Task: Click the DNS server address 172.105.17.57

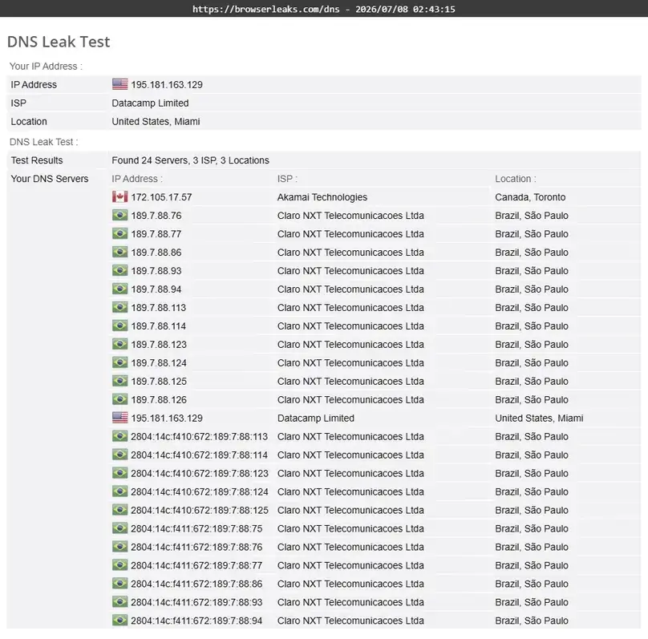Action: [x=161, y=197]
